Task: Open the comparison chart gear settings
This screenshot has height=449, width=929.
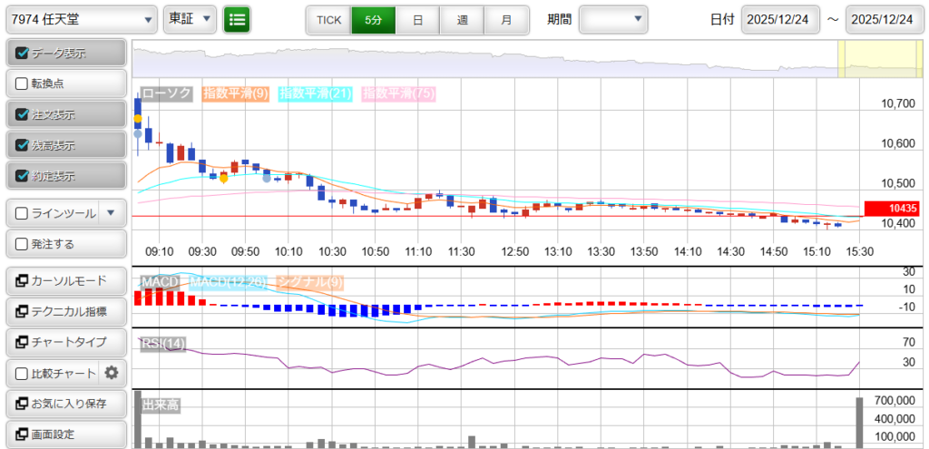Action: 112,373
